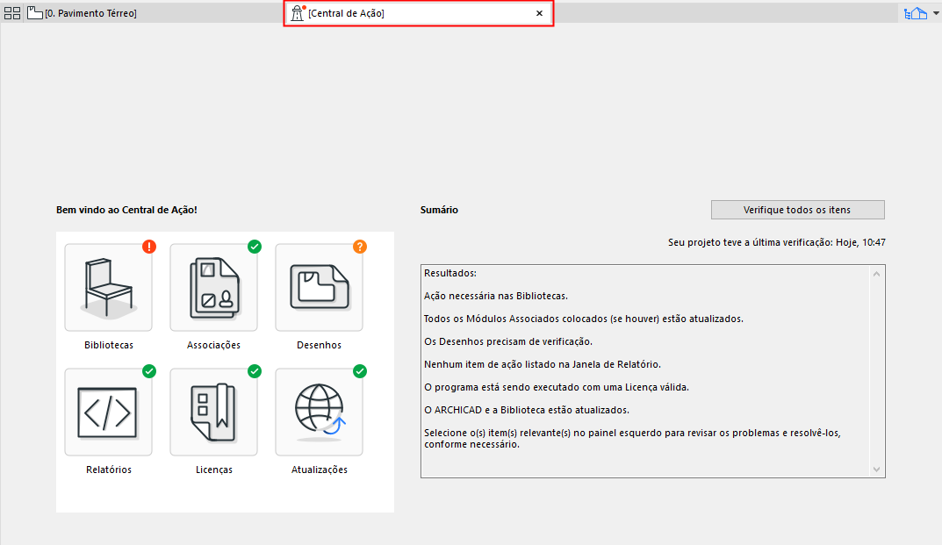Click 'Bem vindo ao Central de Ação!' heading

[x=126, y=210]
